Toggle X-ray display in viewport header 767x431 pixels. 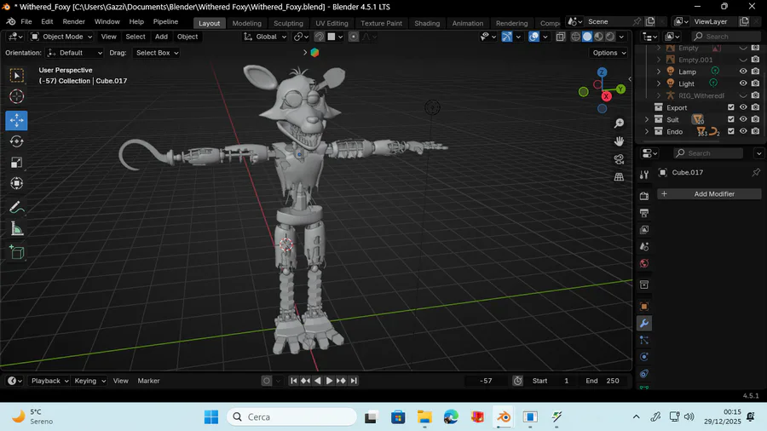560,37
